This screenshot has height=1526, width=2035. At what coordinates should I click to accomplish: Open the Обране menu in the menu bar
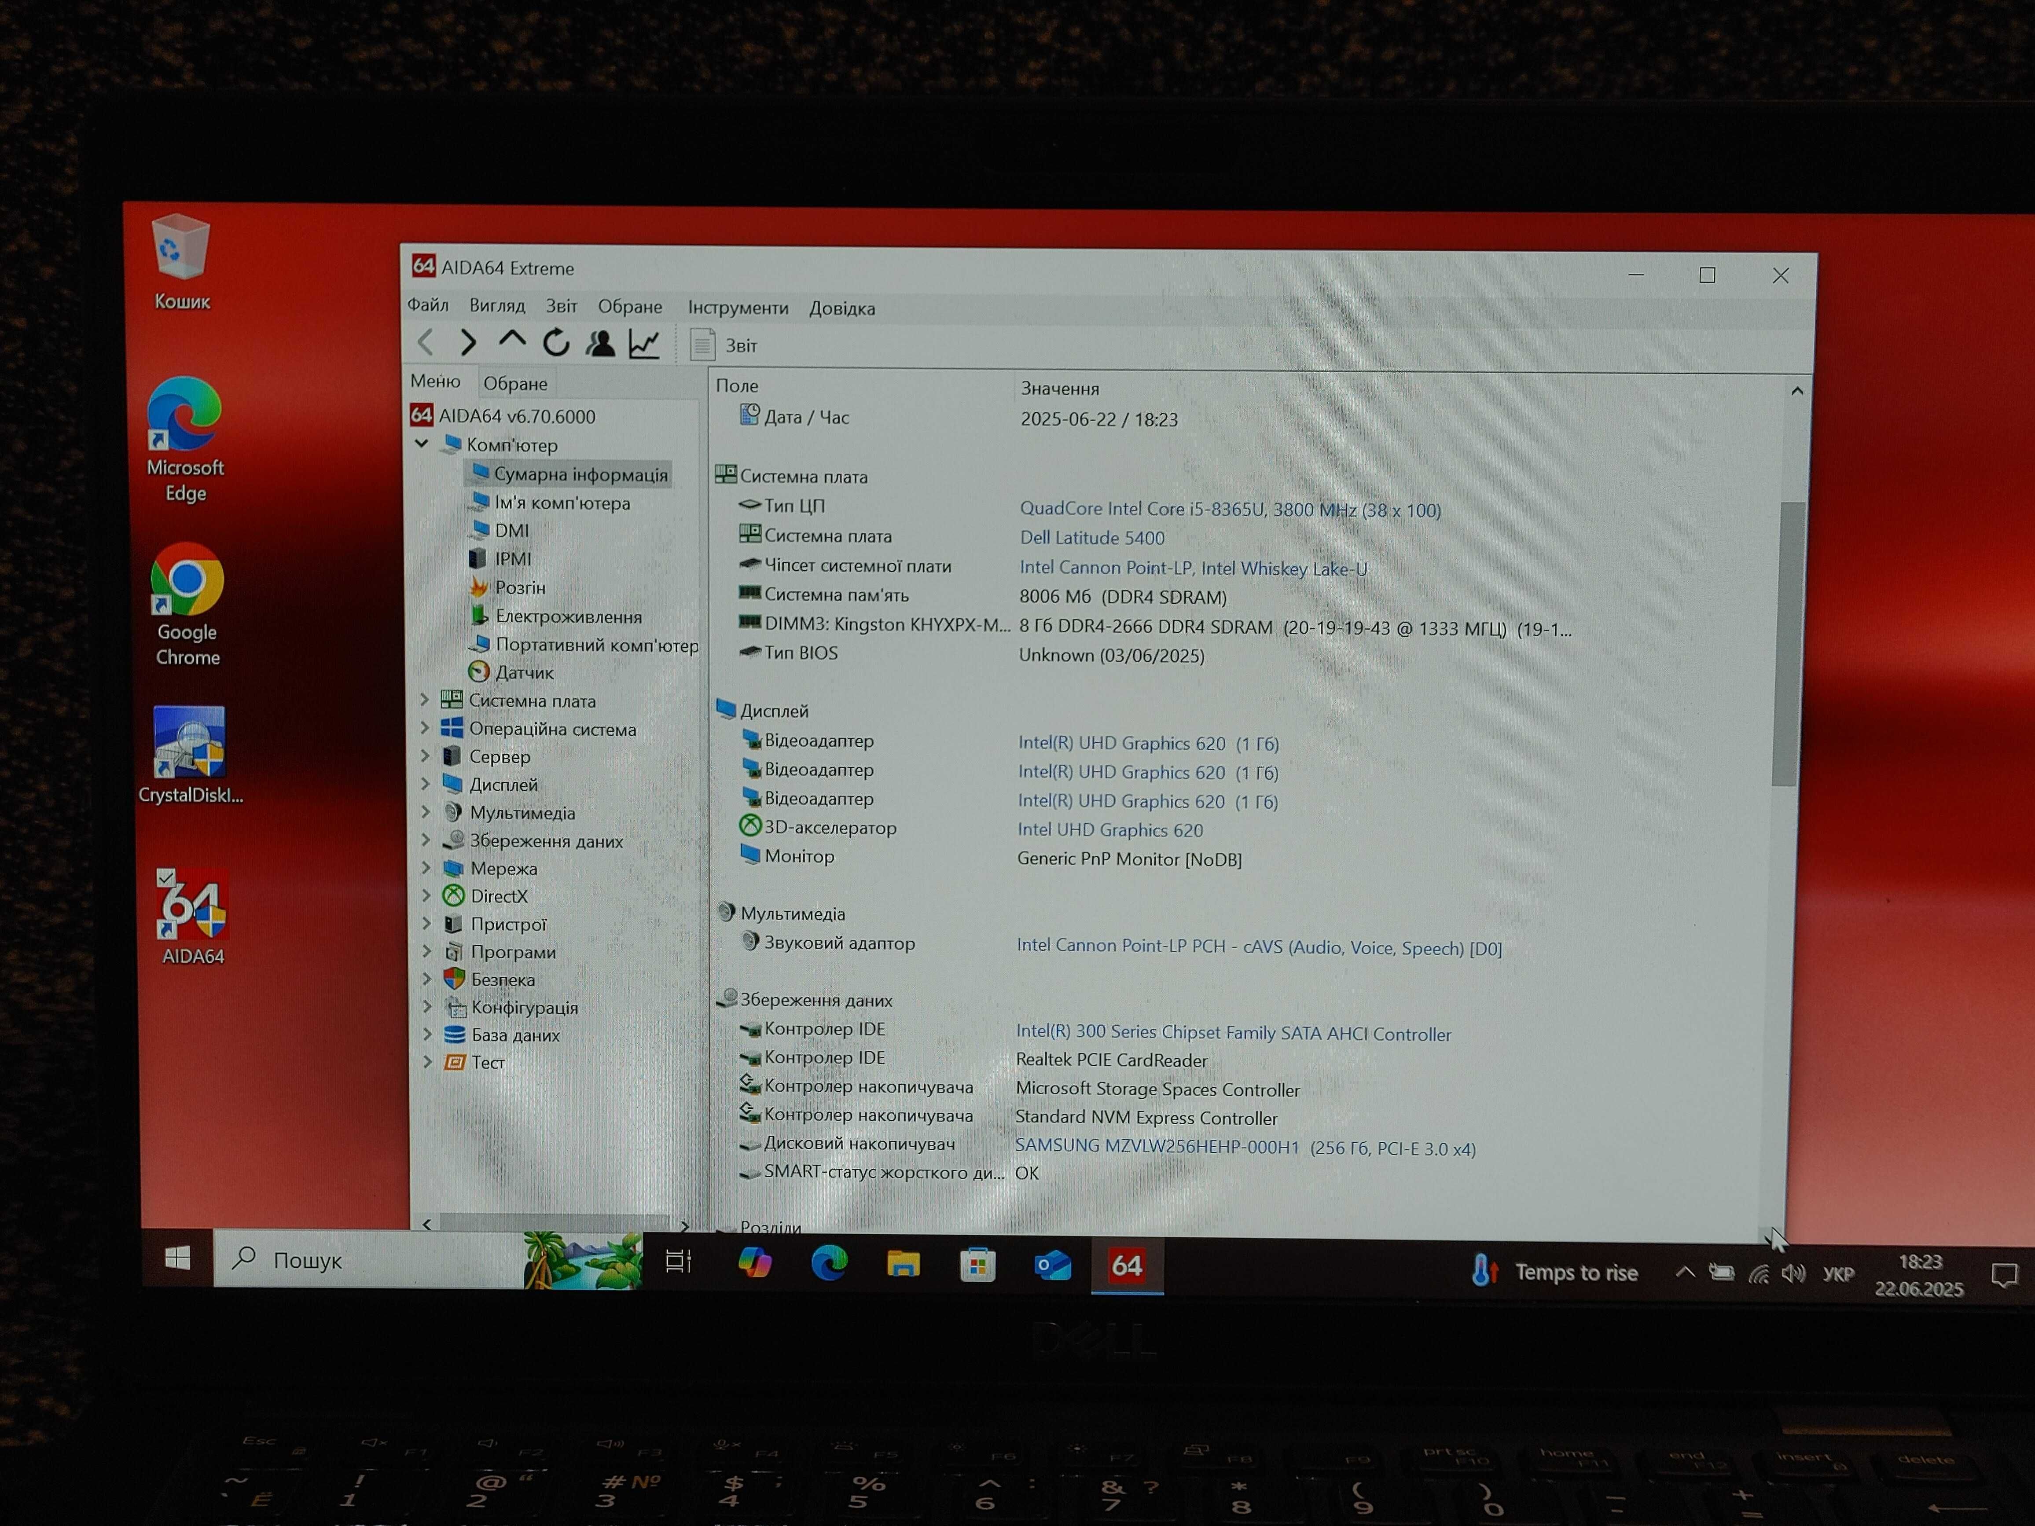tap(630, 307)
